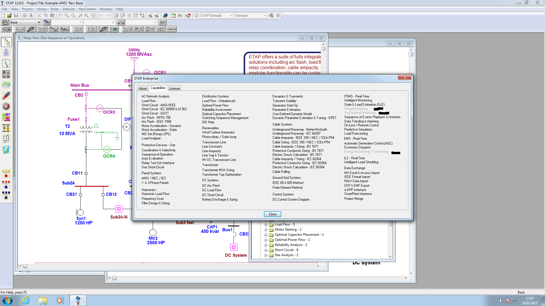Open the Star TCC curve view icon

pos(6,63)
